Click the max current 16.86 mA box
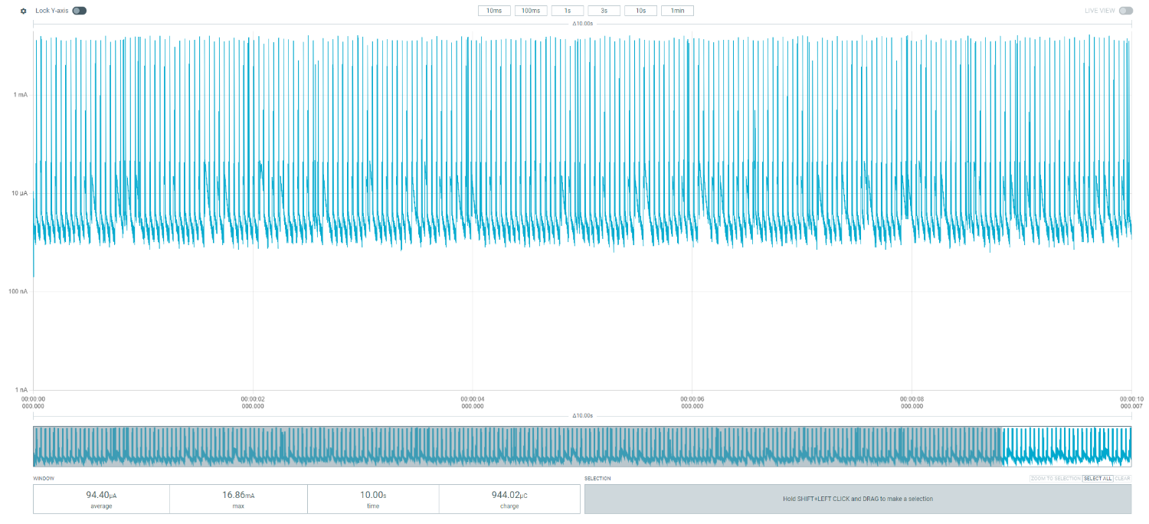The image size is (1149, 524). pos(238,499)
